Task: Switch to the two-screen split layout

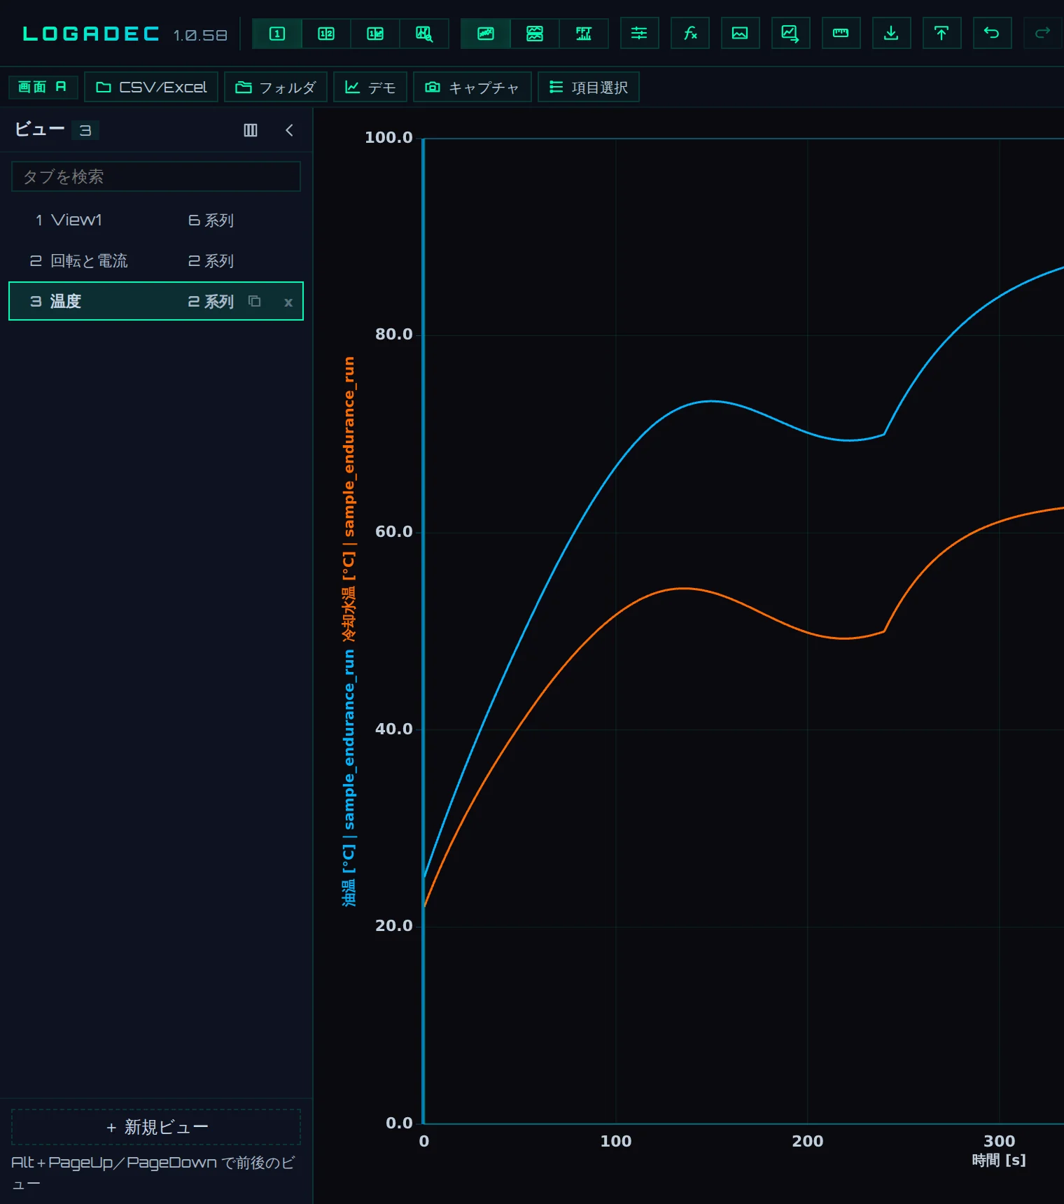Action: click(326, 34)
